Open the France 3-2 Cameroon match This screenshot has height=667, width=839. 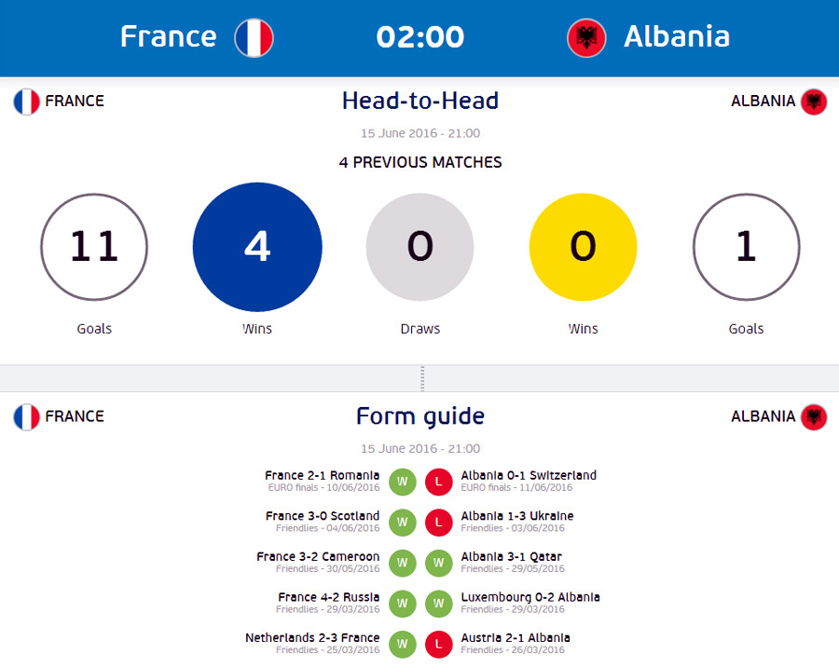(318, 557)
